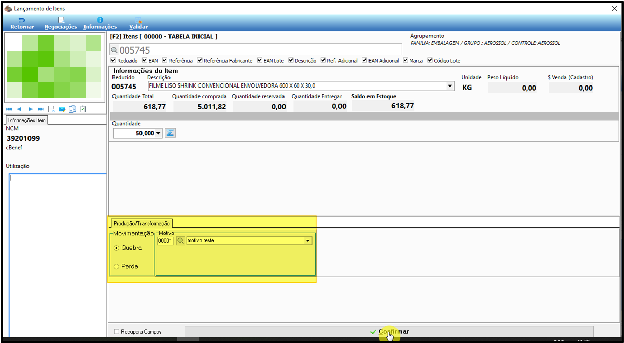Toggle the EAN Adicional checkbox
Viewport: 624px width, 343px height.
pos(364,60)
